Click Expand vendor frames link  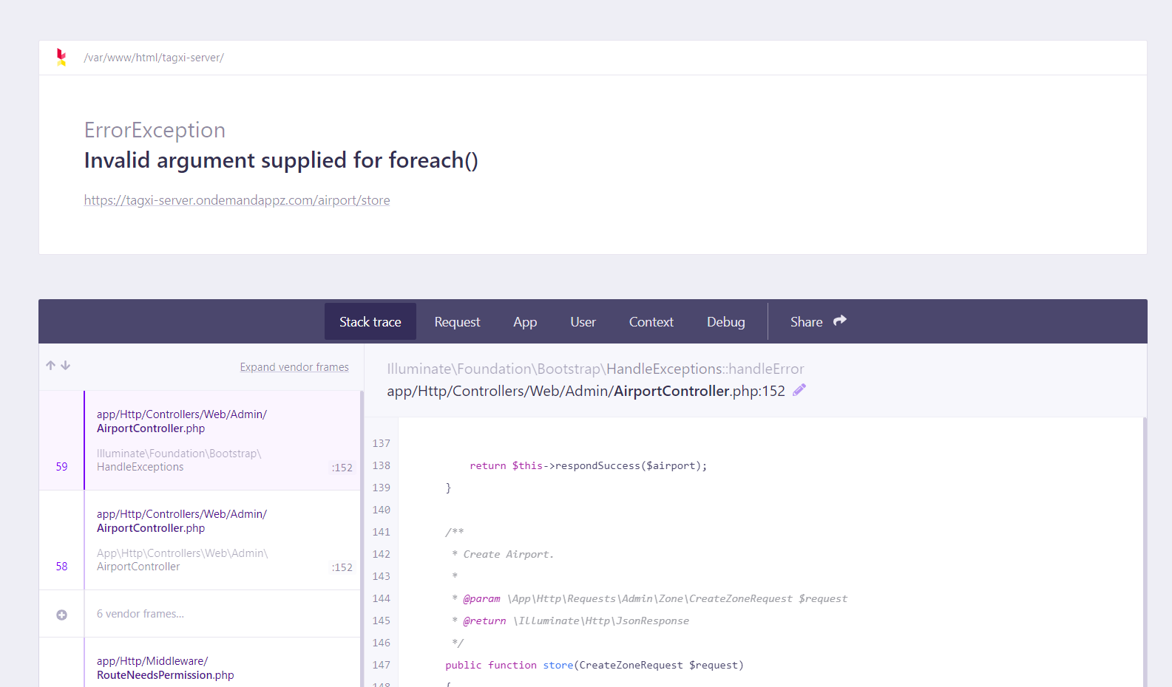coord(294,367)
